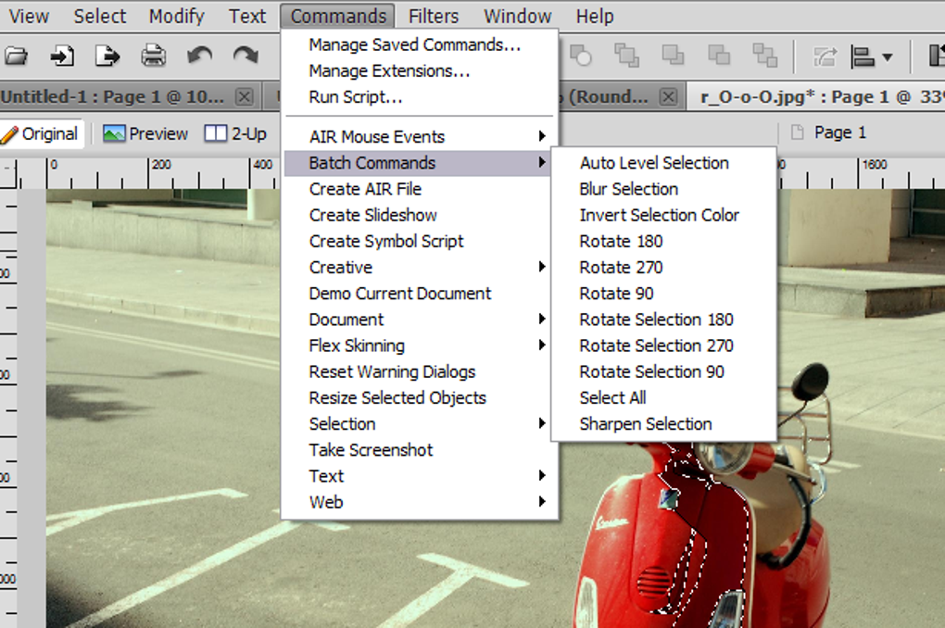Click the rotate curved-arrow toolbar icon
Viewport: 945px width, 628px height.
point(825,57)
